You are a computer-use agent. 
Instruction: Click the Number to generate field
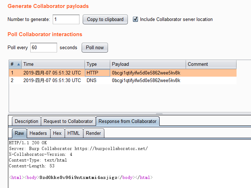point(66,20)
